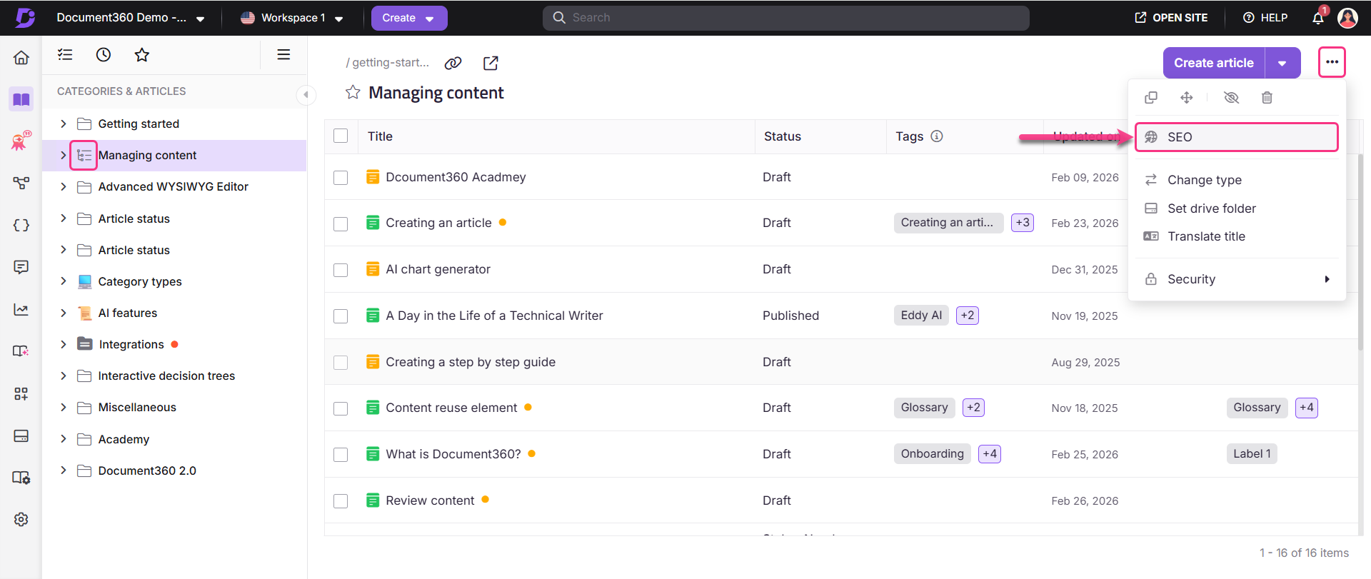The height and width of the screenshot is (579, 1371).
Task: Open the Widgets grid icon in sidebar
Action: click(x=21, y=393)
